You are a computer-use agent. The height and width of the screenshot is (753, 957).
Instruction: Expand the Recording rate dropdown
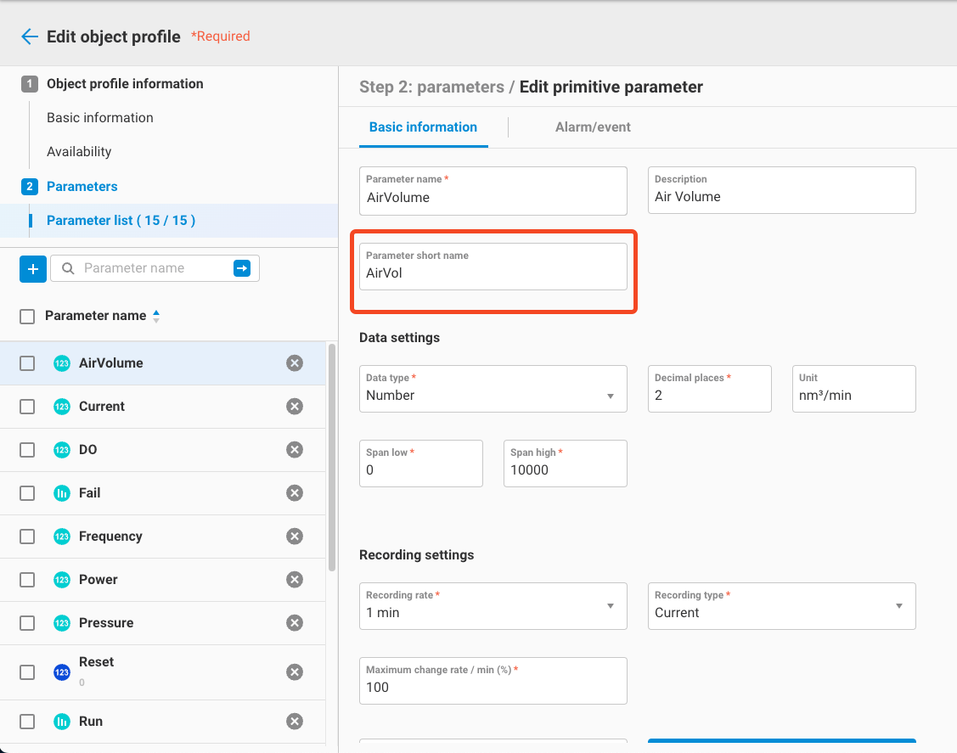click(493, 606)
